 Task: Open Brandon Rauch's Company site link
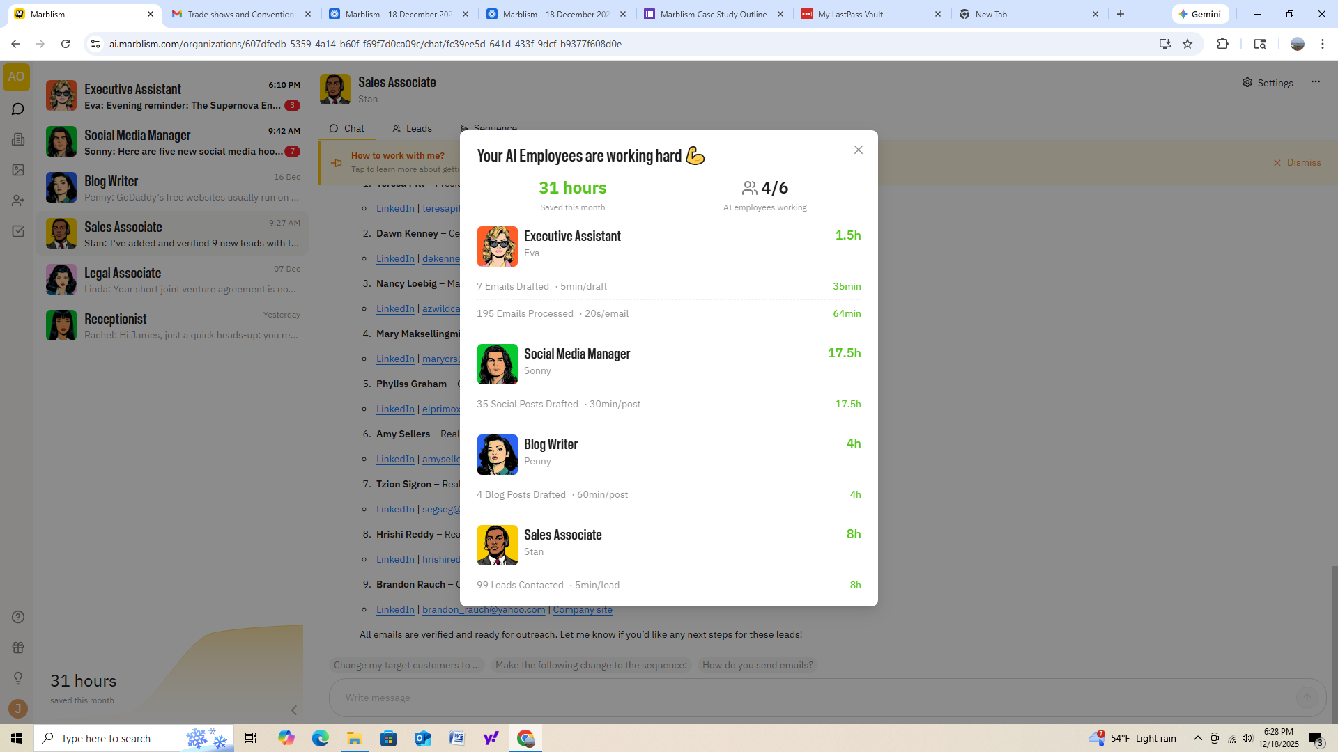coord(583,609)
